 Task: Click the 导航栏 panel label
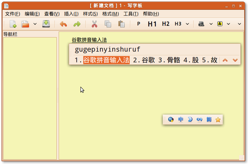point(10,34)
